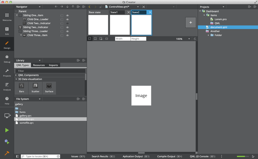Switch to Edit mode
Viewport: 258px width, 159px height.
click(7, 30)
